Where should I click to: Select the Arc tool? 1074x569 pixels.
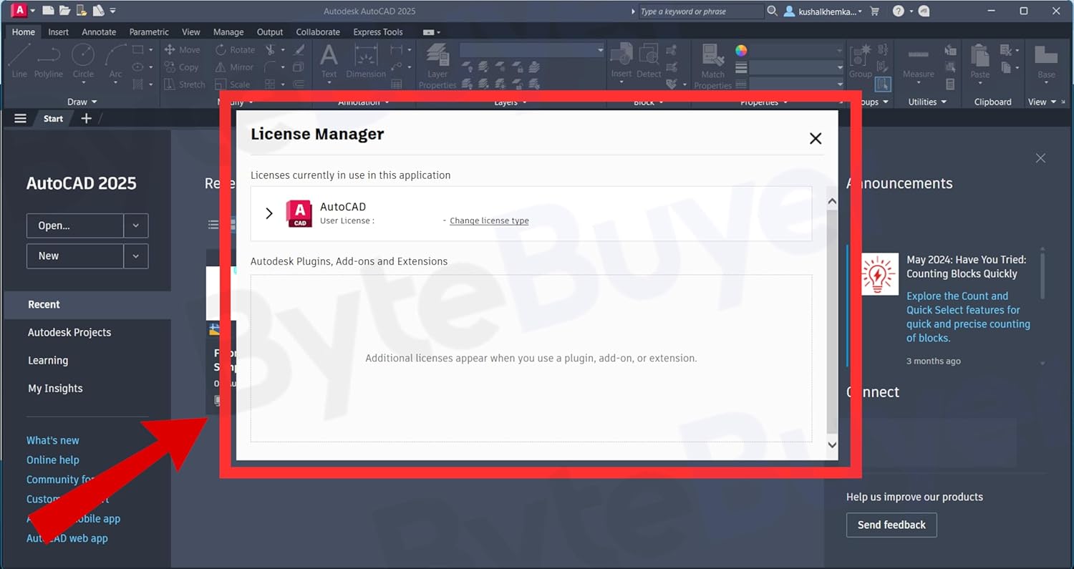click(115, 62)
